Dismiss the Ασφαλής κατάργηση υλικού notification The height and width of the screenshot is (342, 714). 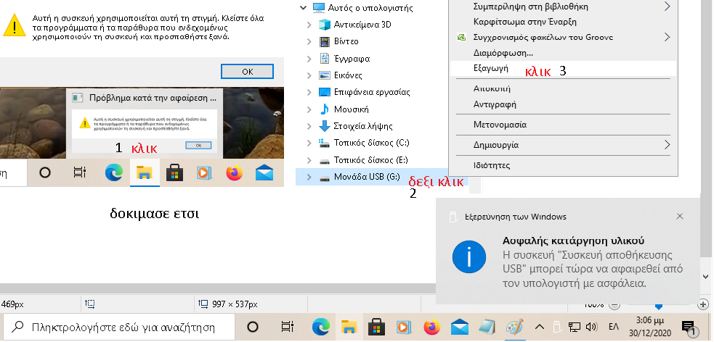(680, 216)
